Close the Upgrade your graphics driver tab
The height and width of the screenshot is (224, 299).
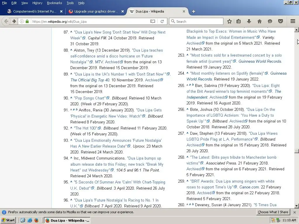[x=122, y=11]
